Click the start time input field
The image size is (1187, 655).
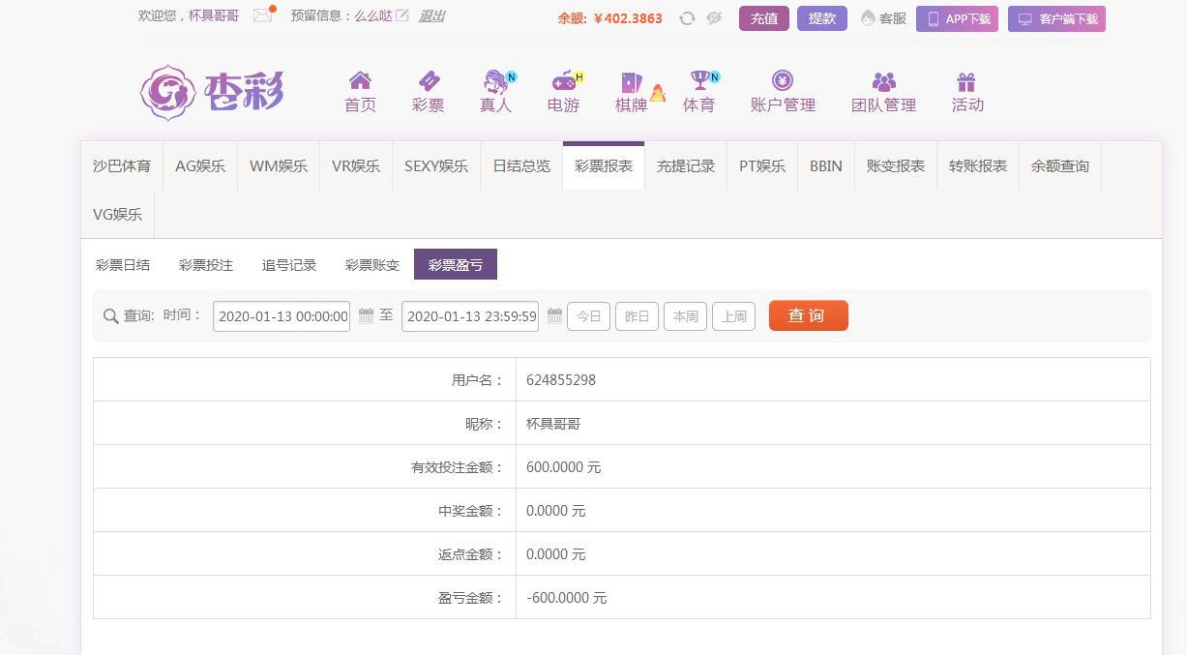pos(282,316)
